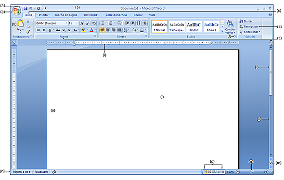Screen dimensions: 284x180
Task: Toggle superscript formatting
Action: click(x=69, y=30)
